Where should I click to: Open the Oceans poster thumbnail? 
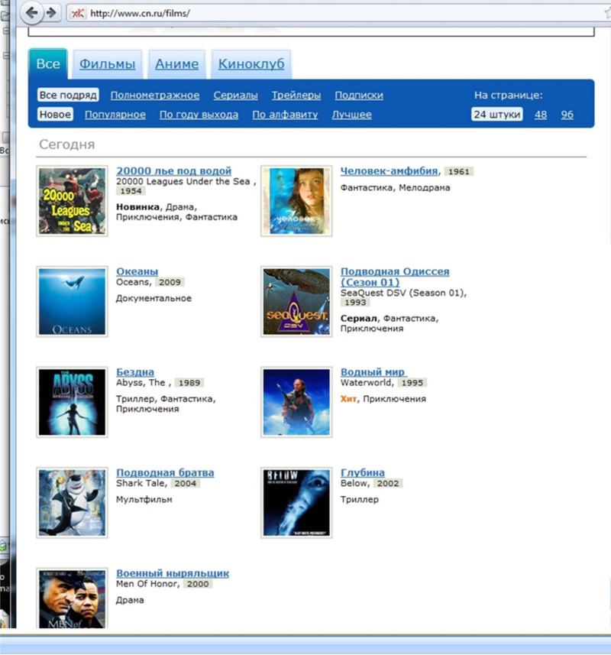tap(73, 302)
